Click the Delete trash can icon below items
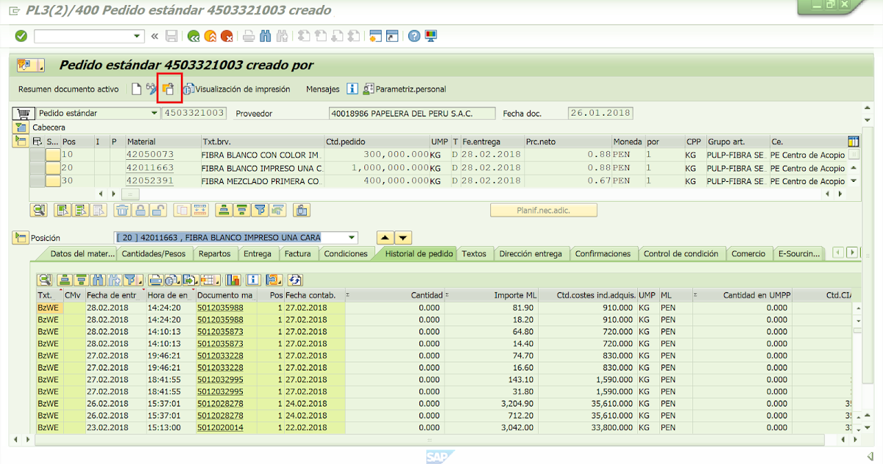The image size is (883, 464). pos(122,210)
